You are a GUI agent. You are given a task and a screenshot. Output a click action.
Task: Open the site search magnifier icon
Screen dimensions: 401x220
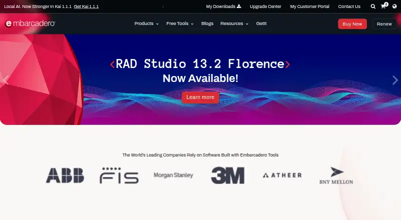pyautogui.click(x=373, y=6)
